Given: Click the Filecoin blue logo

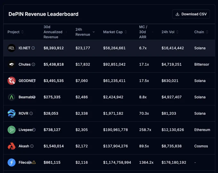Looking at the screenshot, I should [12, 162].
